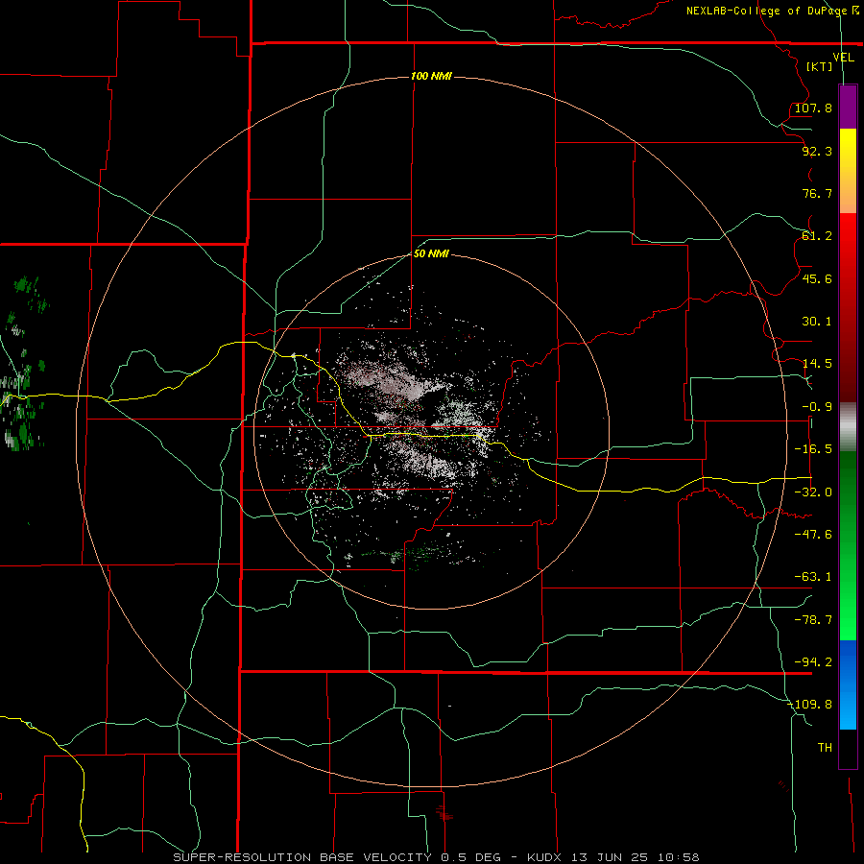Screen dimensions: 864x864
Task: Click the -47.6 velocity scale value
Action: [x=813, y=535]
